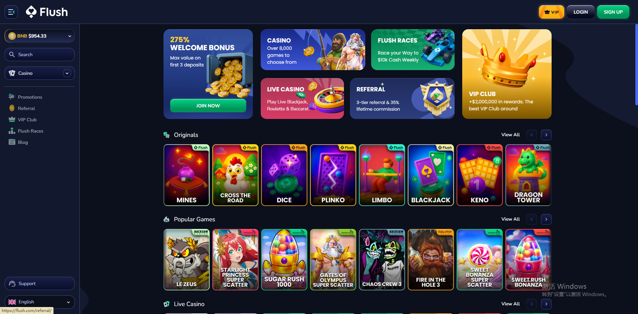The height and width of the screenshot is (314, 638).
Task: Click the LOGIN button
Action: (581, 12)
